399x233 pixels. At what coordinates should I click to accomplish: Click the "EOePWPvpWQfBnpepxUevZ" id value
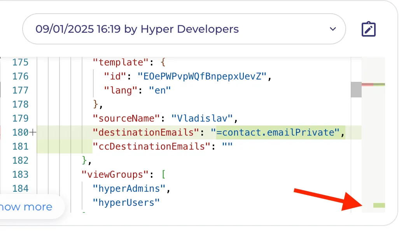[202, 76]
